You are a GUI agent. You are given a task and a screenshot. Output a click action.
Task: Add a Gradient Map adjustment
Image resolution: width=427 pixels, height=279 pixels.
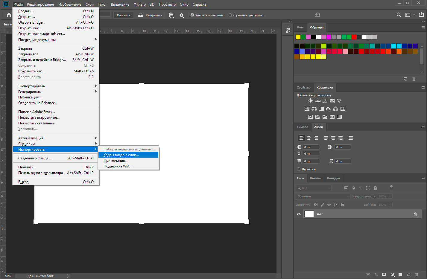click(339, 117)
